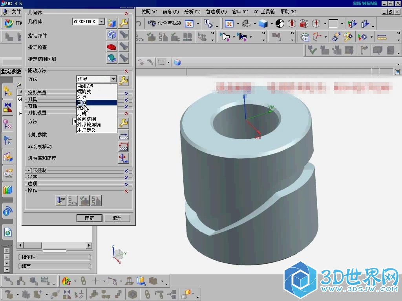Open the WORKPIECE geometry dropdown
This screenshot has height=301, width=402.
101,22
